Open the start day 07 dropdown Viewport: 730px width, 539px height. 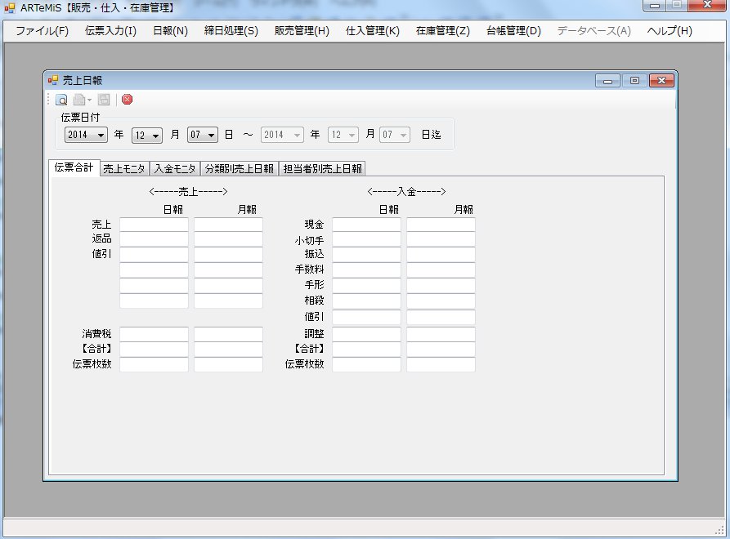click(203, 135)
